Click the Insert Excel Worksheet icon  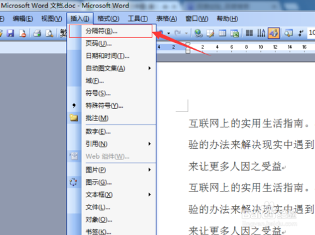pyautogui.click(x=234, y=33)
